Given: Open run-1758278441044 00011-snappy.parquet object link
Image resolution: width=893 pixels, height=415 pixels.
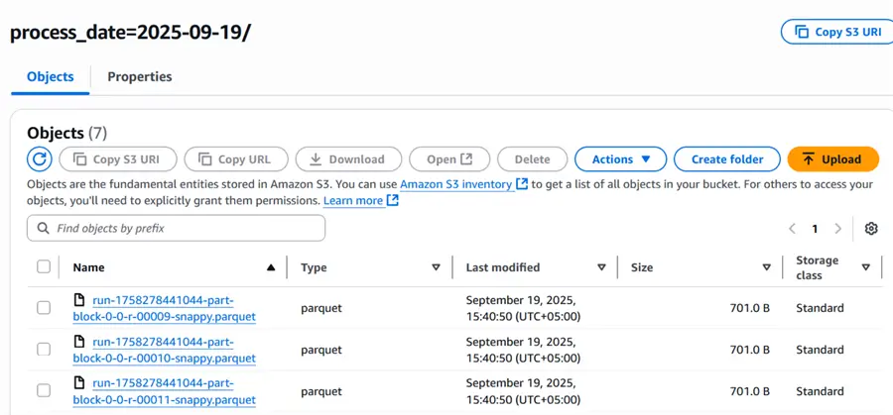Looking at the screenshot, I should point(165,391).
